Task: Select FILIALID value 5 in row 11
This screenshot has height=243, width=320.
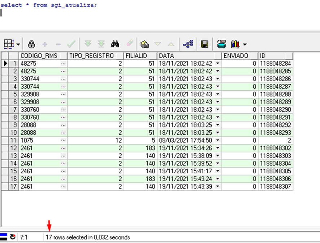Action: [140, 140]
